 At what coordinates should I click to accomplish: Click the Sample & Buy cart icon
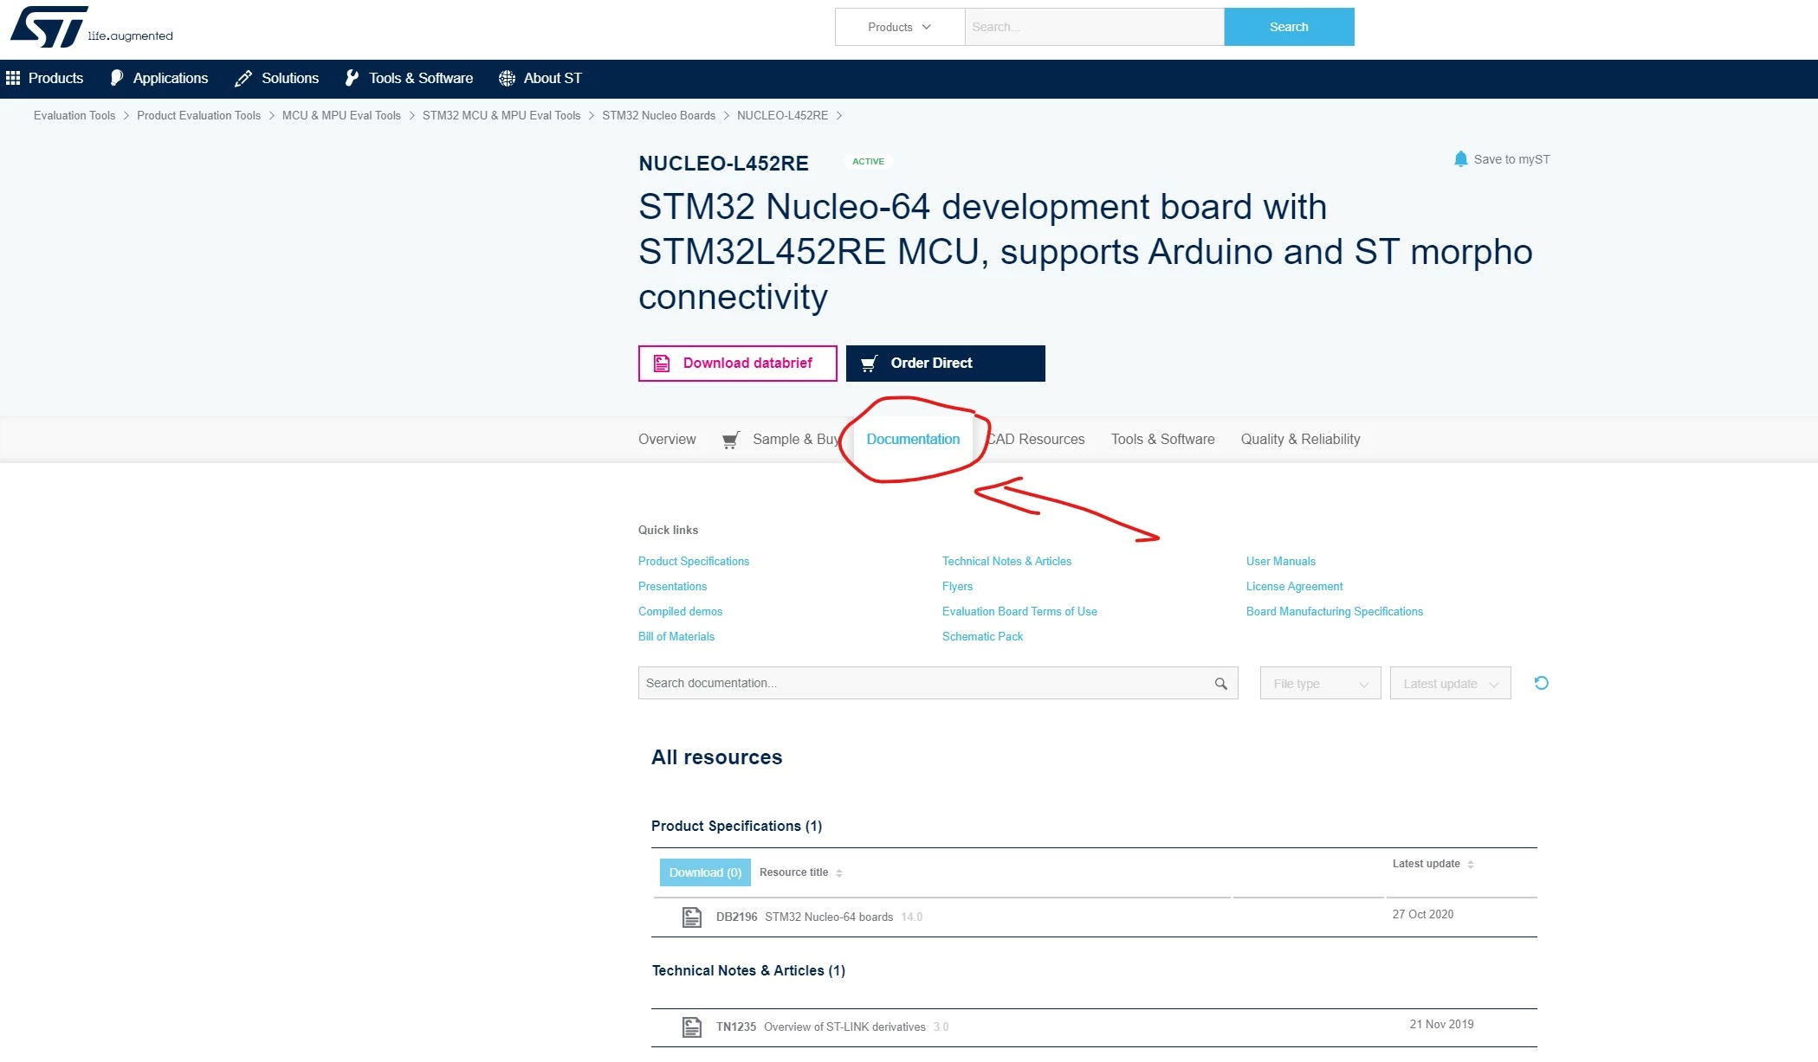[731, 440]
